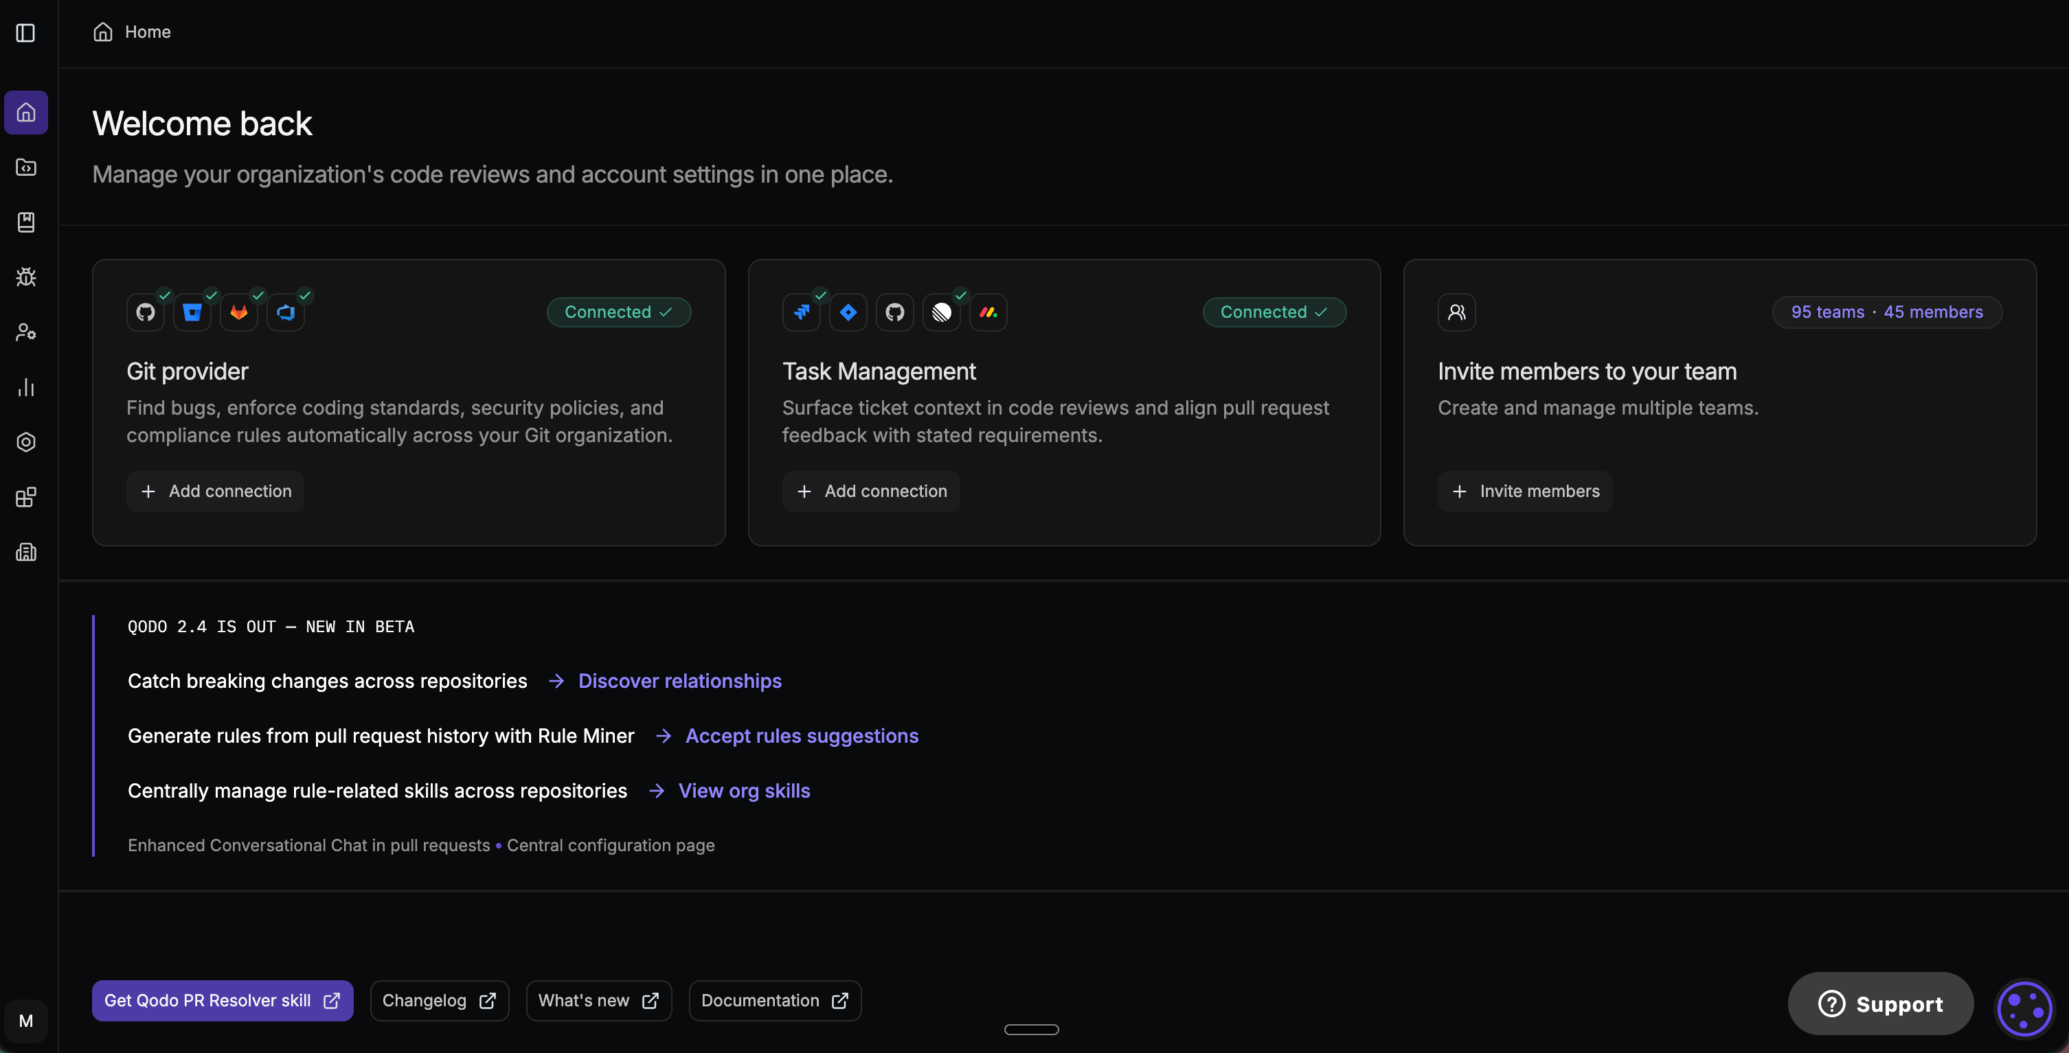Viewport: 2069px width, 1053px height.
Task: Click the people icon in Invite members card
Action: [x=1457, y=312]
